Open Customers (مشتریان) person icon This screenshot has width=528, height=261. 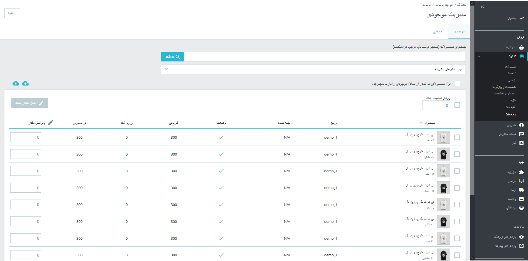(521, 125)
